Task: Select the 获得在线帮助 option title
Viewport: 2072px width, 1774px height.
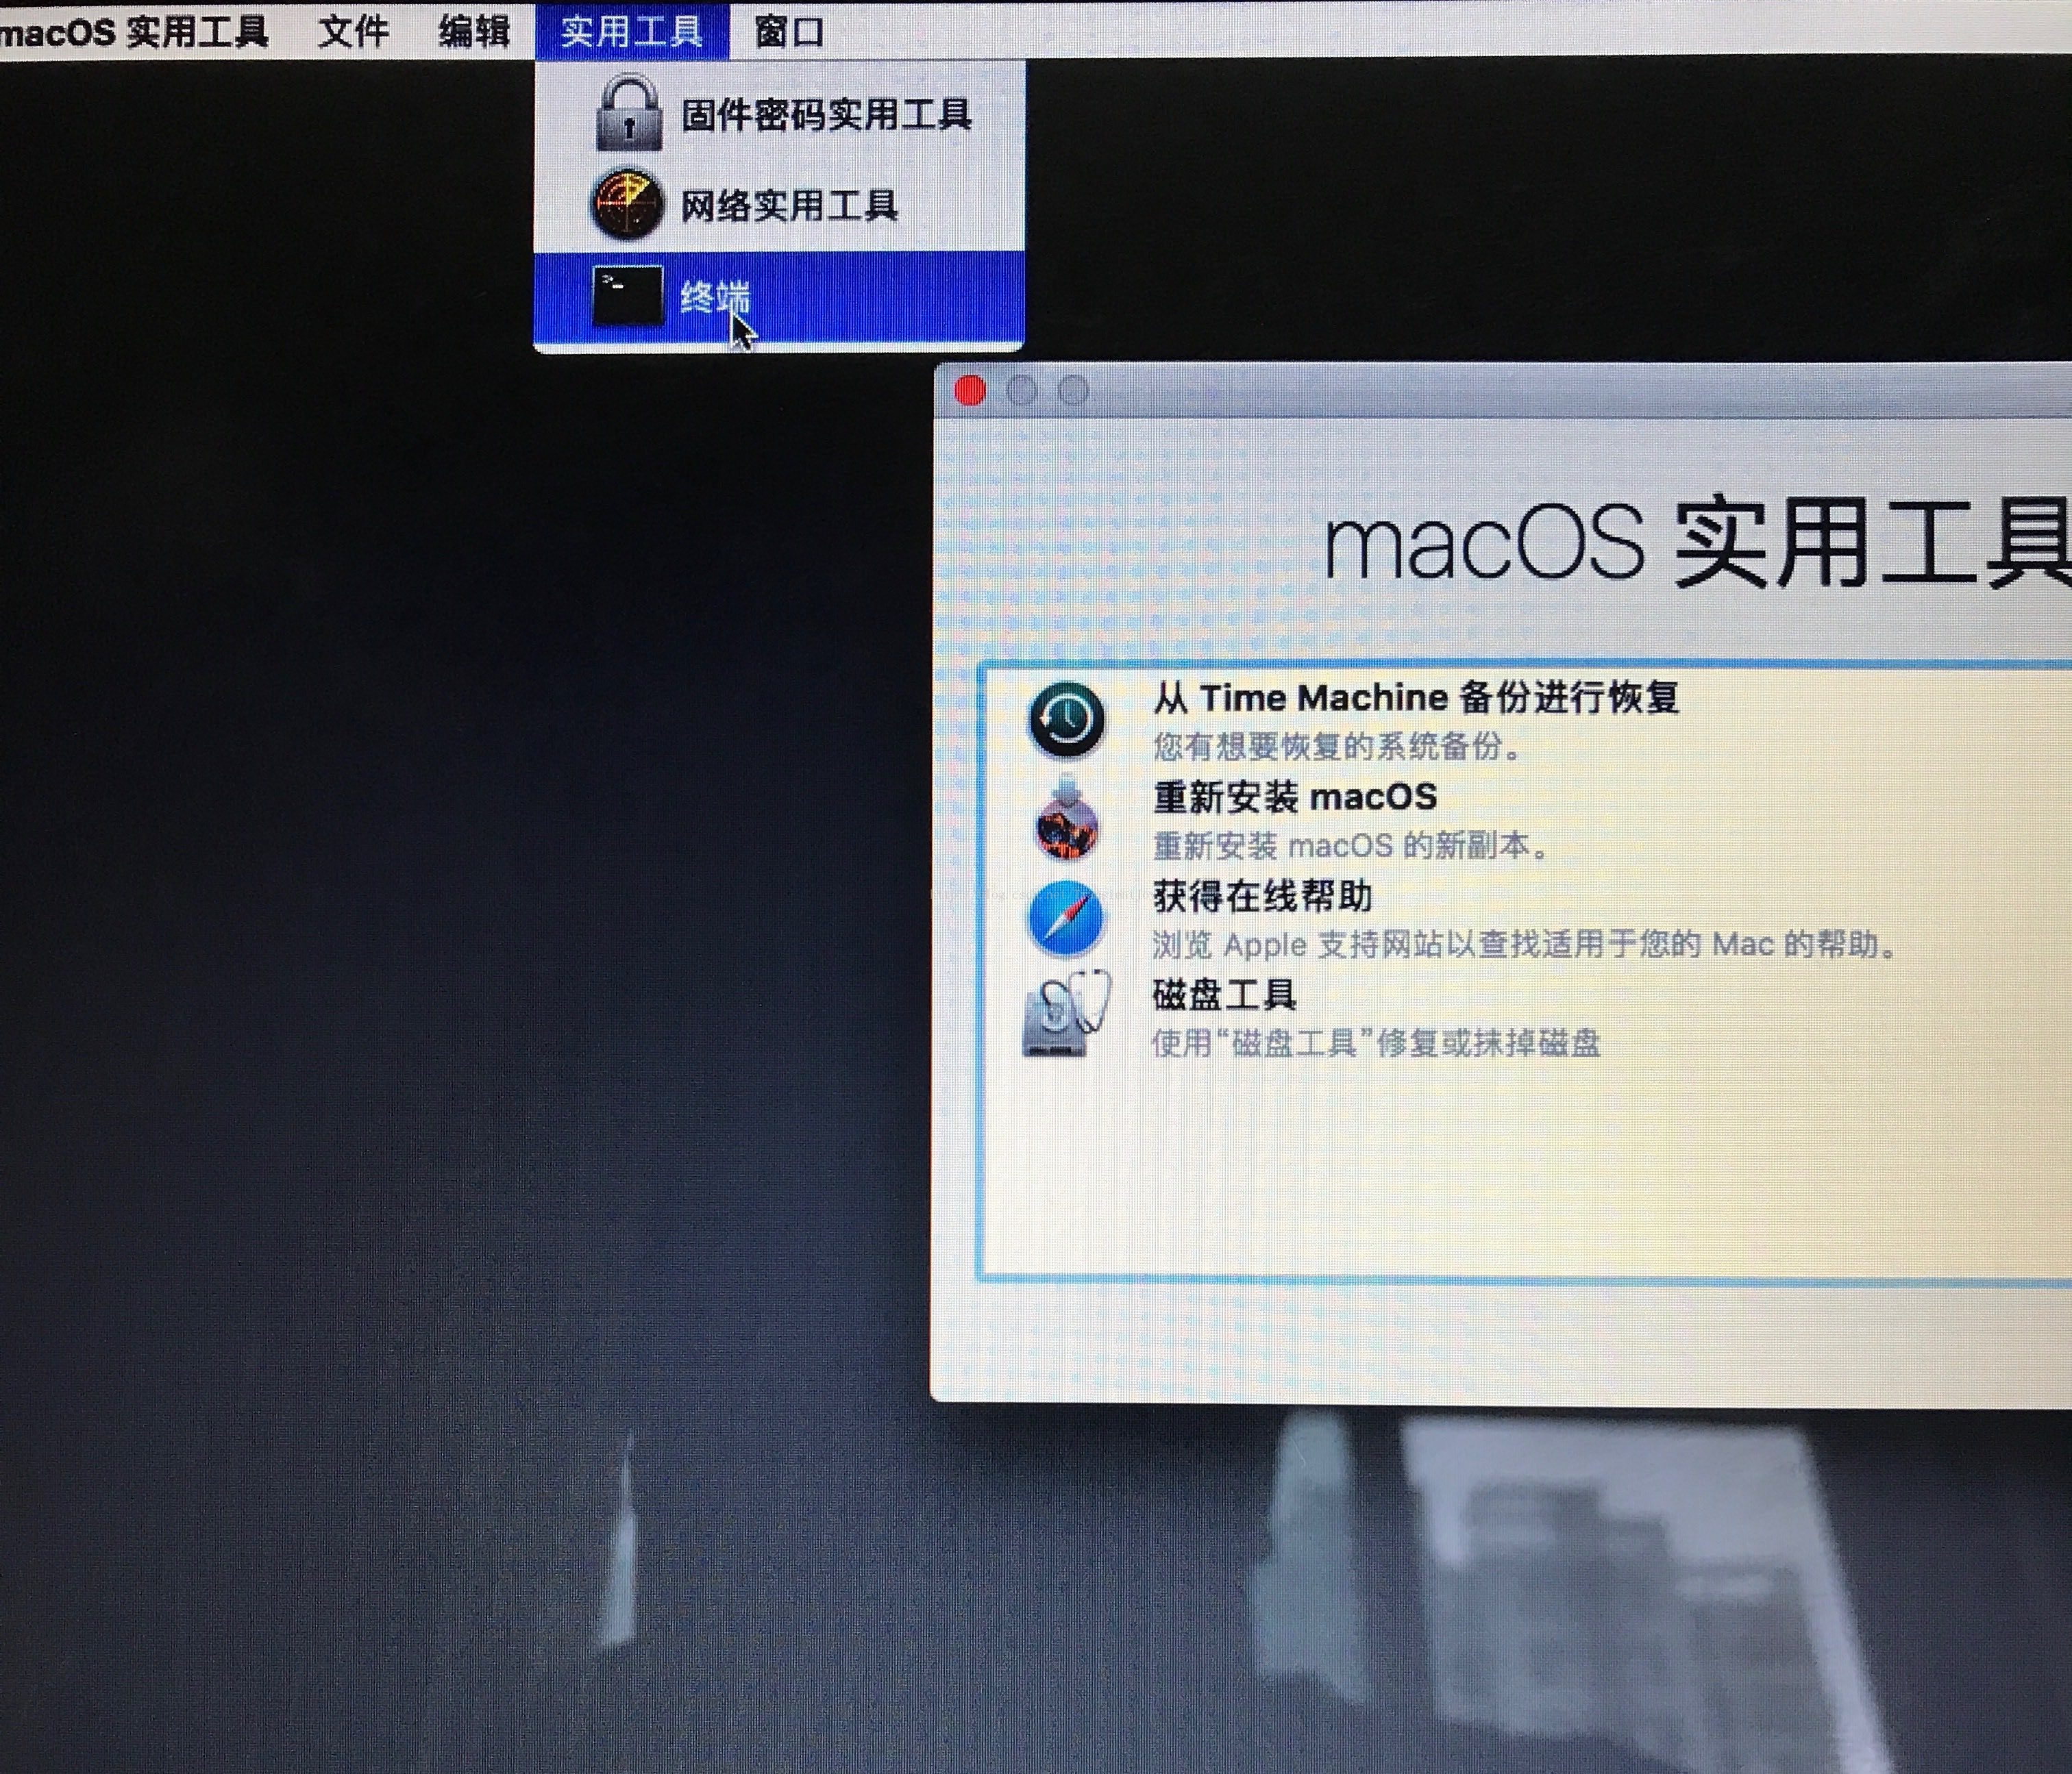Action: (1263, 897)
